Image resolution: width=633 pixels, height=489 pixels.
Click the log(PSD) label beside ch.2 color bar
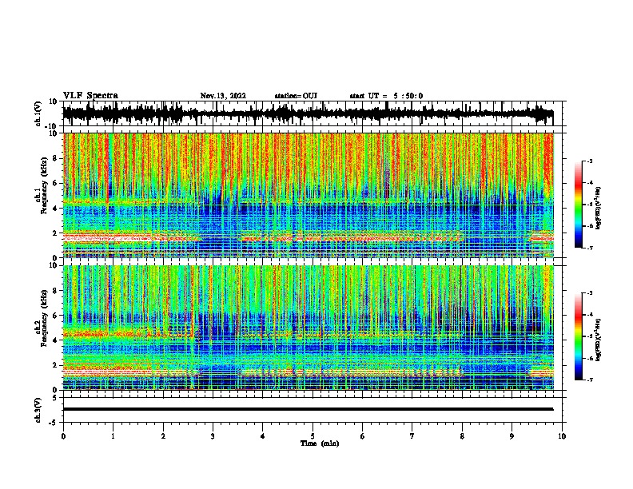coord(599,340)
